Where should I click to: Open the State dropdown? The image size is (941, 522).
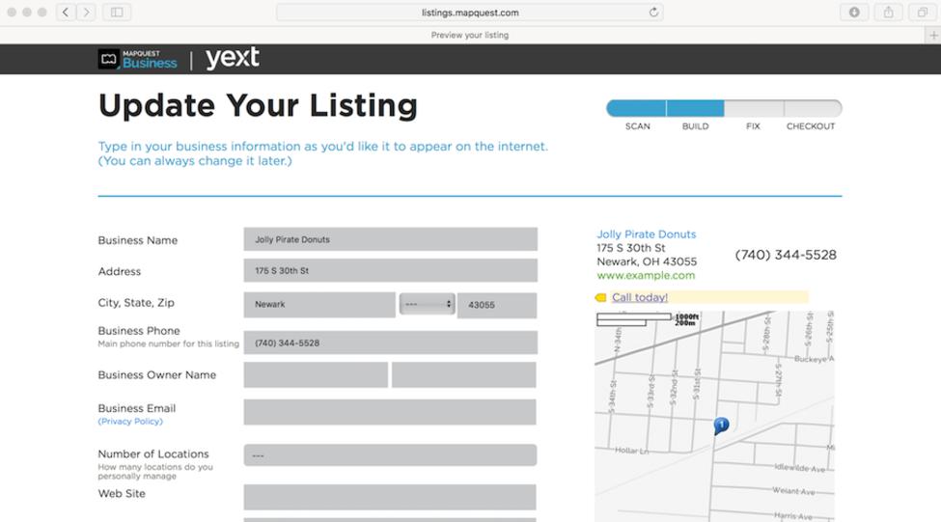(428, 304)
